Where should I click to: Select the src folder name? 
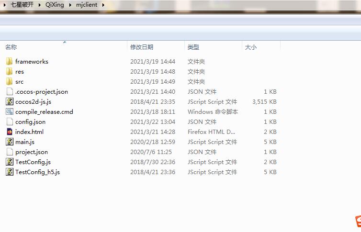[19, 82]
